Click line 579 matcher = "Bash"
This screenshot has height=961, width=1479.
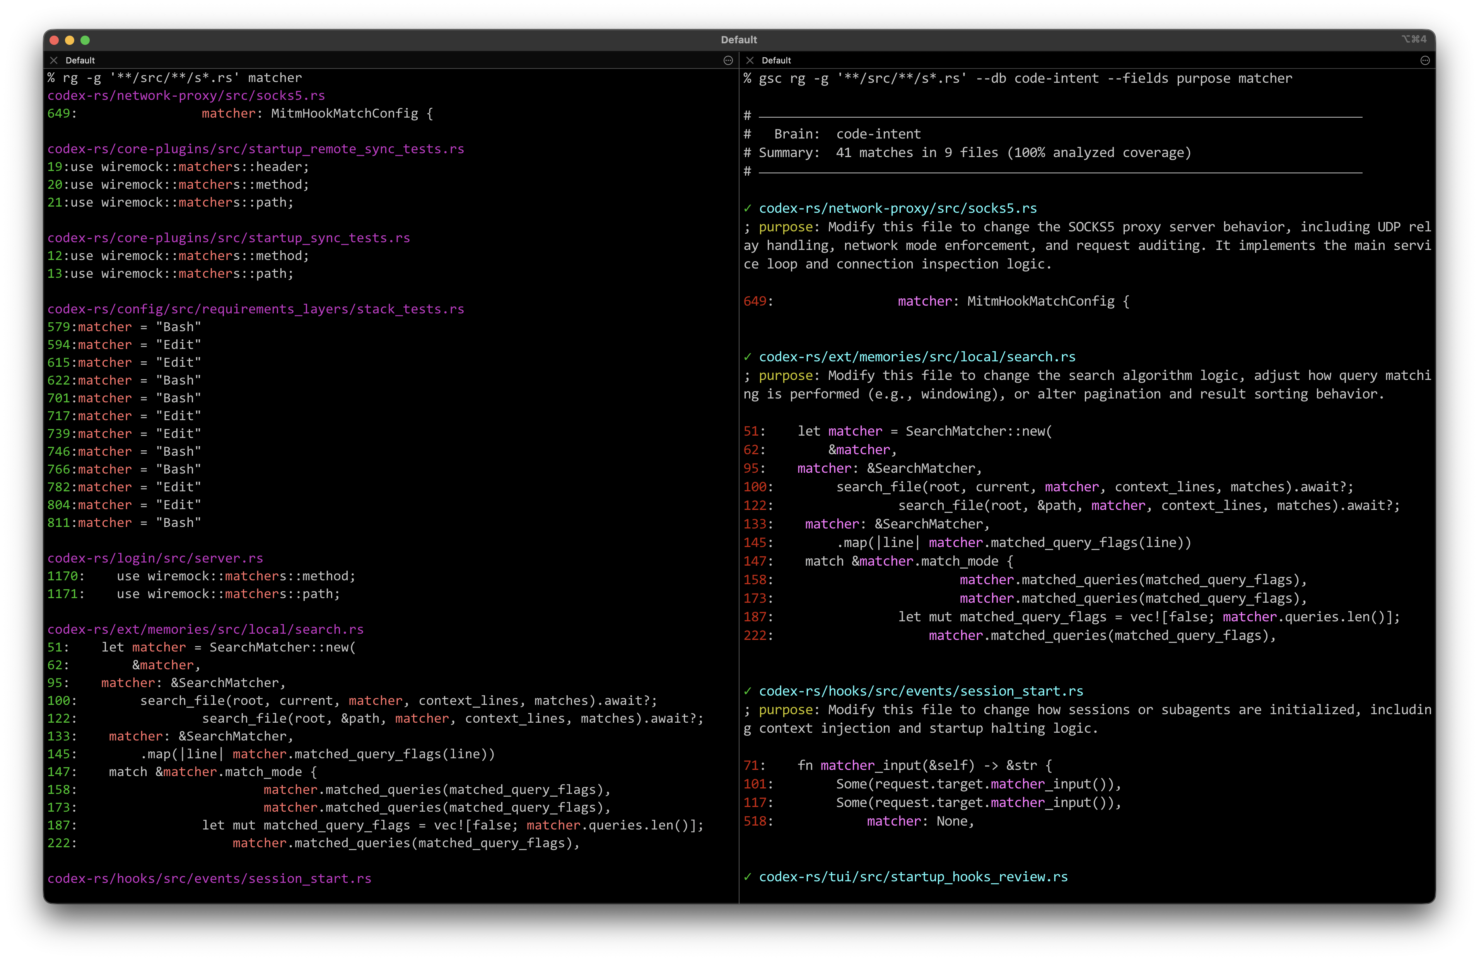(124, 327)
